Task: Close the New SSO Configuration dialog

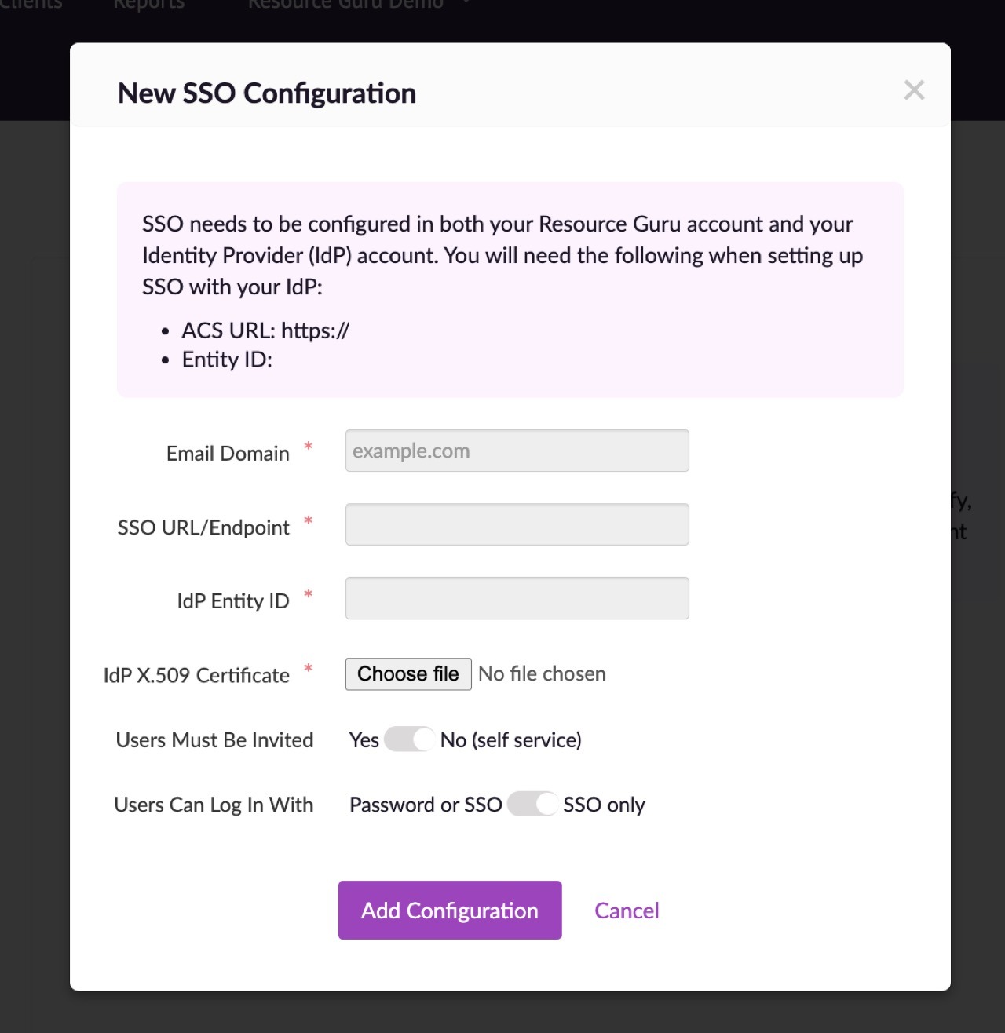Action: pyautogui.click(x=914, y=90)
